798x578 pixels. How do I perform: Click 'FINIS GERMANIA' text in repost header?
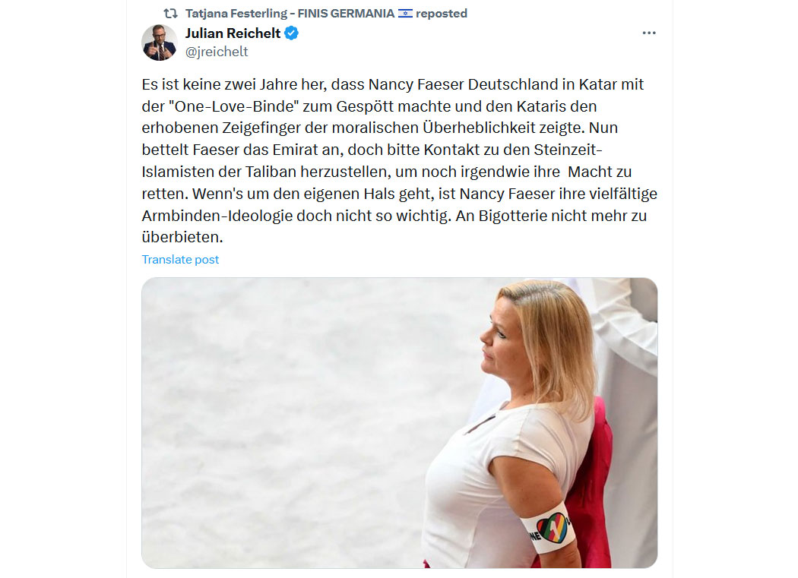(346, 13)
